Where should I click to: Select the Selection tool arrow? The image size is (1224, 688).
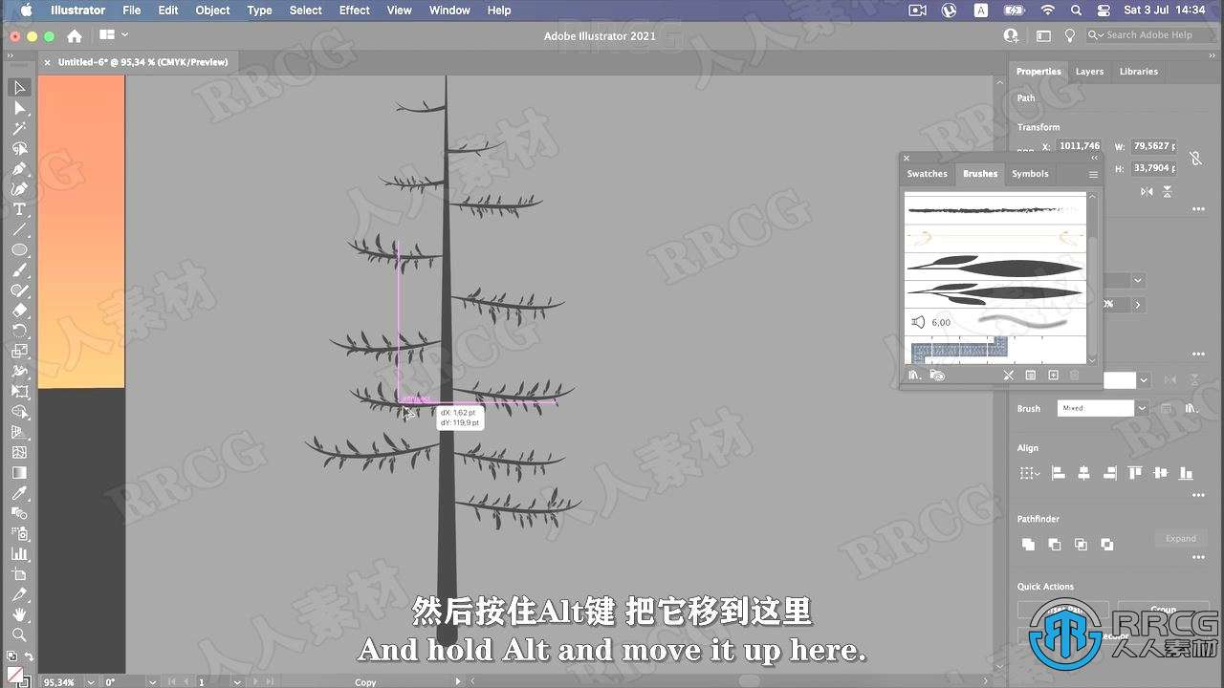tap(19, 88)
